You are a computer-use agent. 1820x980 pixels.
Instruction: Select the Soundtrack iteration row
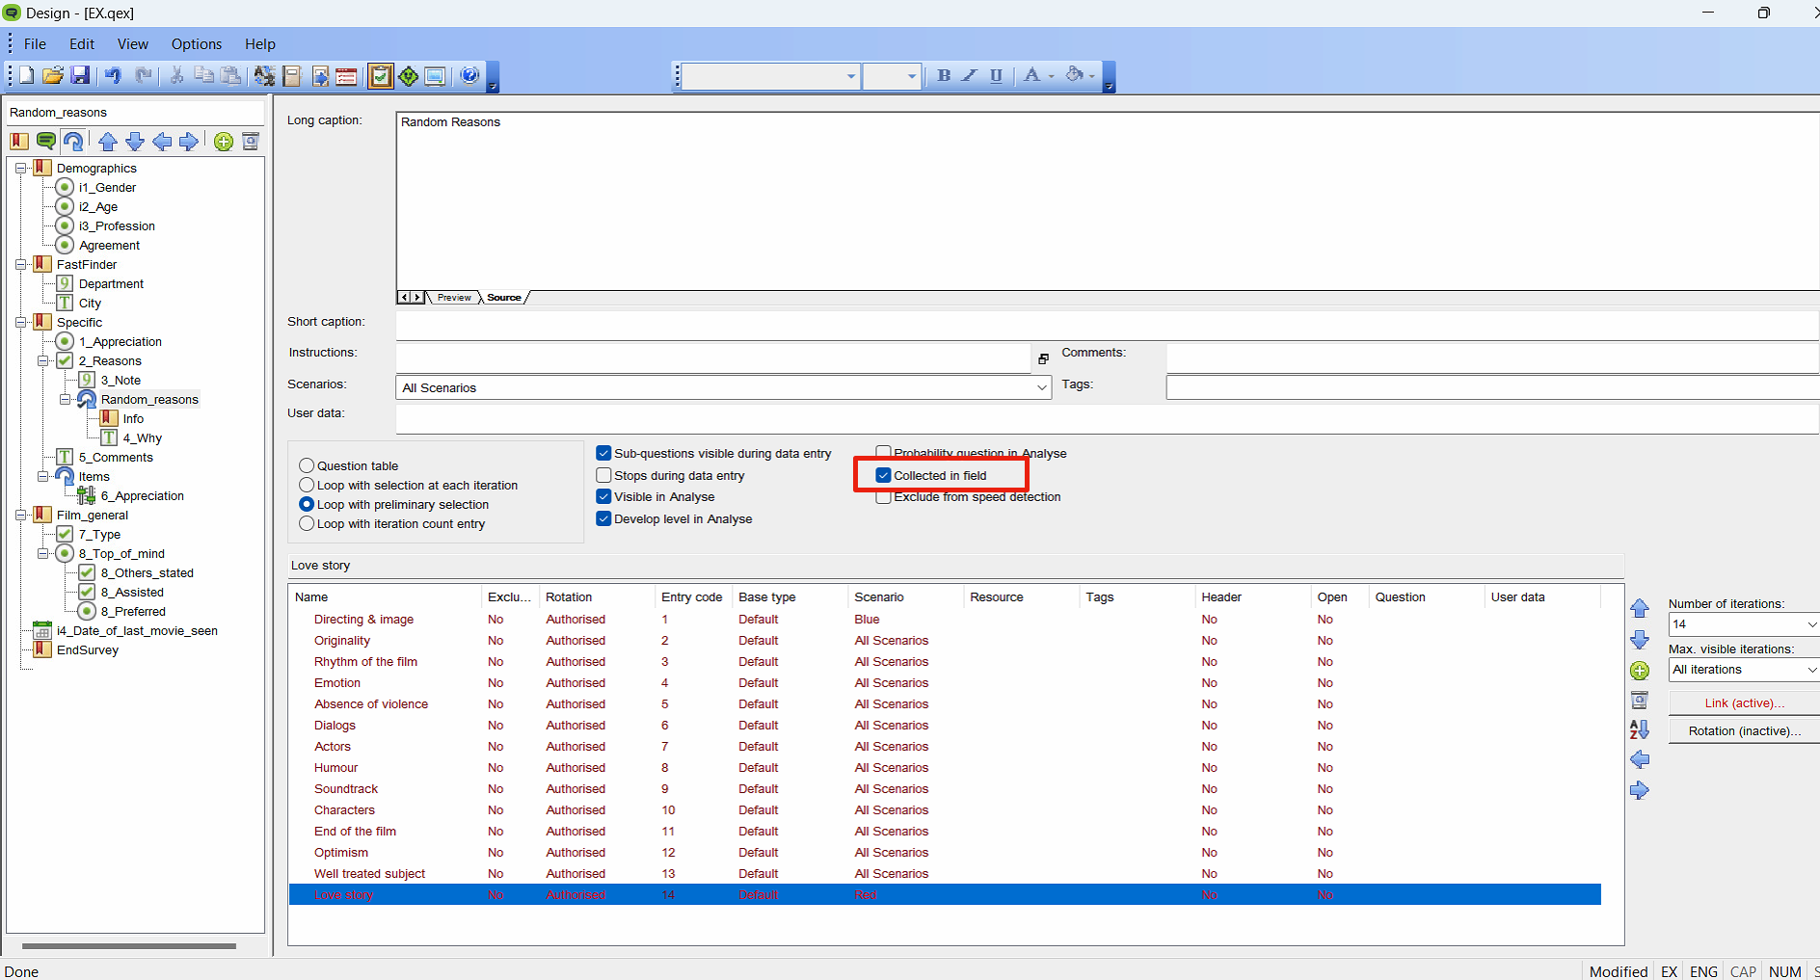945,789
